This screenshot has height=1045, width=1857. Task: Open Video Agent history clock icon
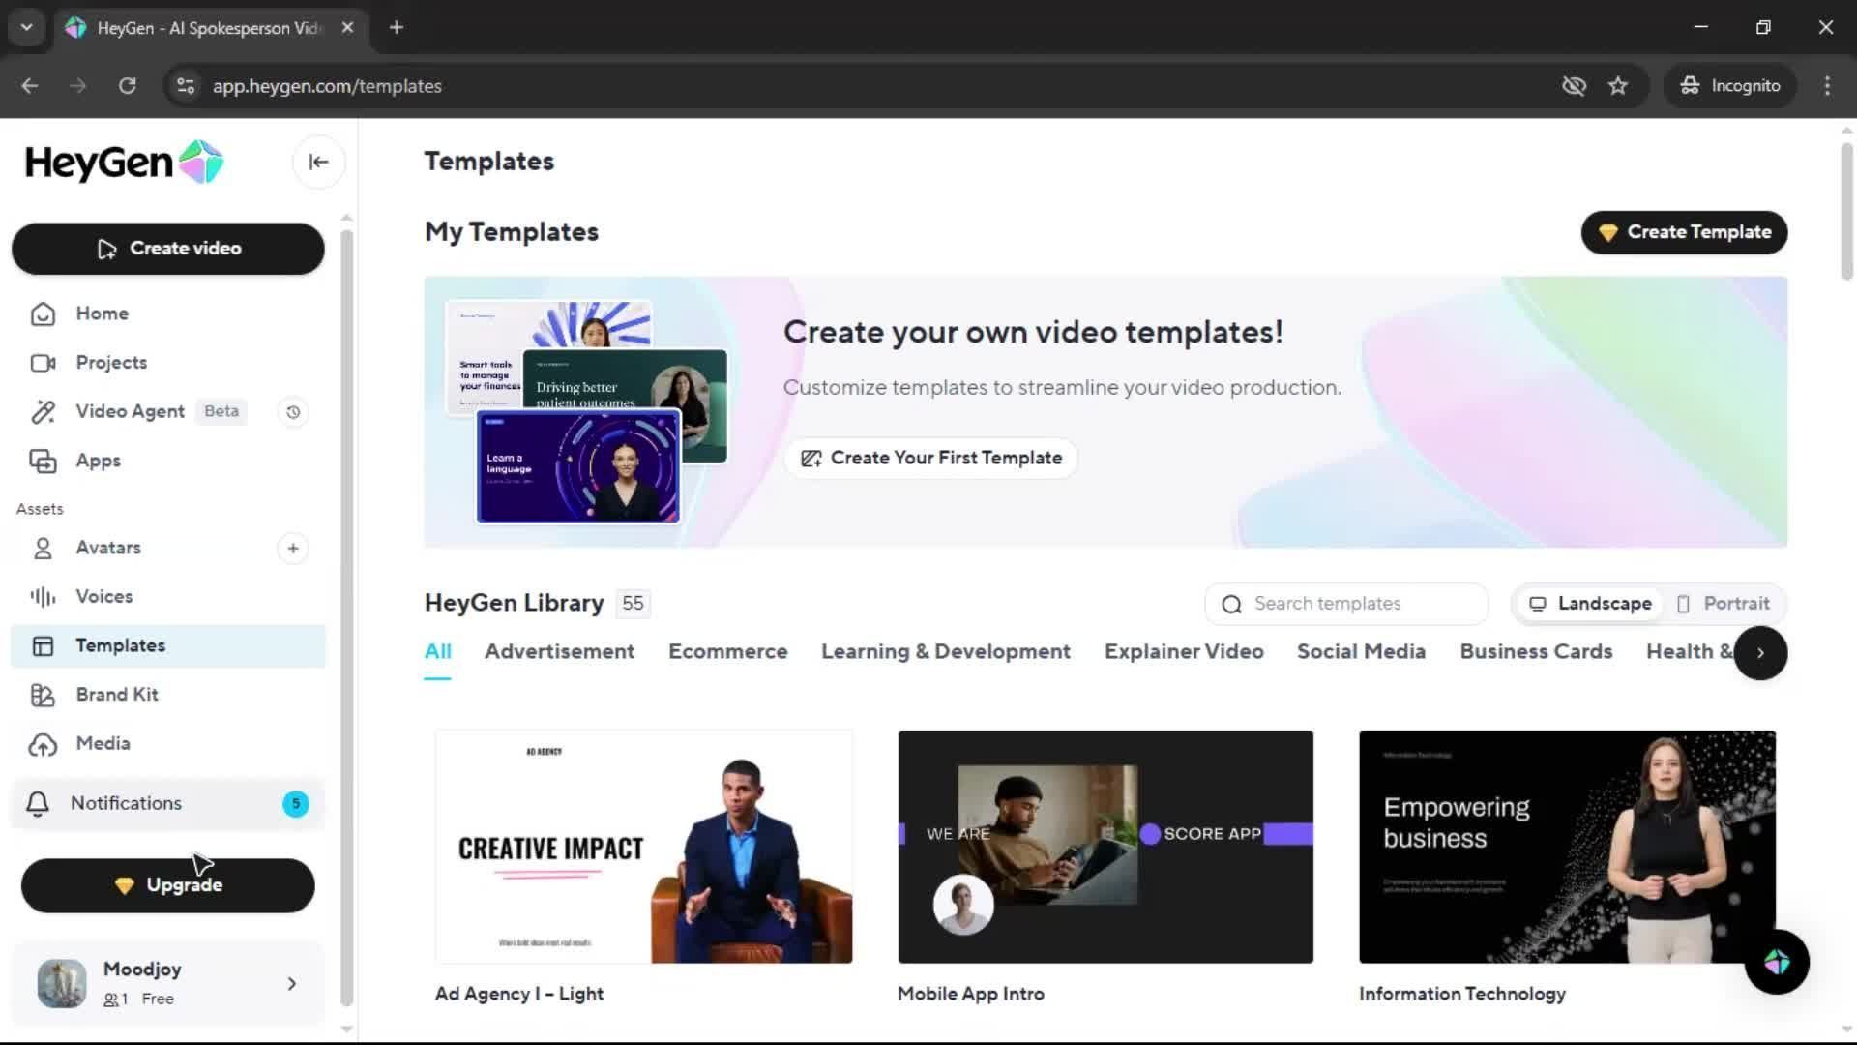[293, 412]
